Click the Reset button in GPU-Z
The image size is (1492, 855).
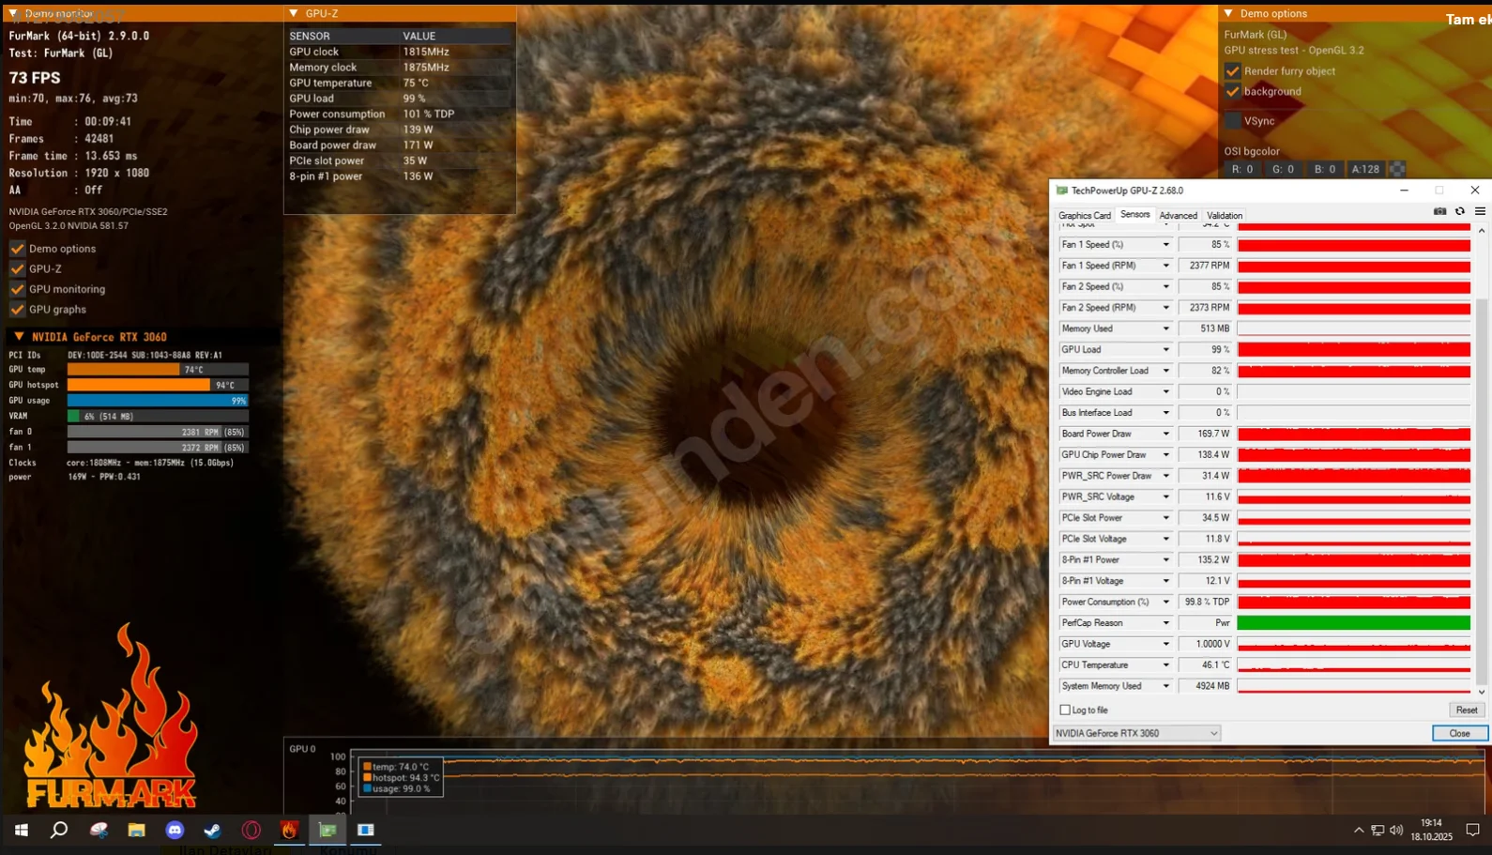tap(1466, 710)
